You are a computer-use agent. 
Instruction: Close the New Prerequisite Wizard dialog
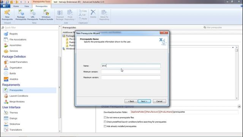(x=164, y=32)
